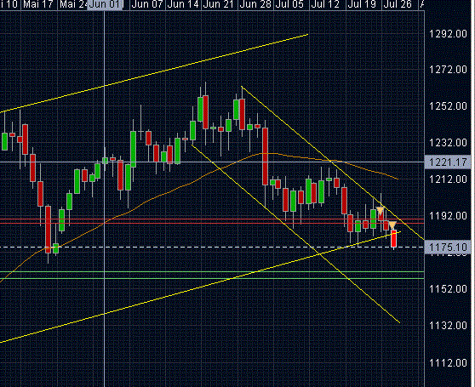Viewport: 475px width, 387px height.
Task: Click the Jun 01 date label
Action: (x=105, y=4)
